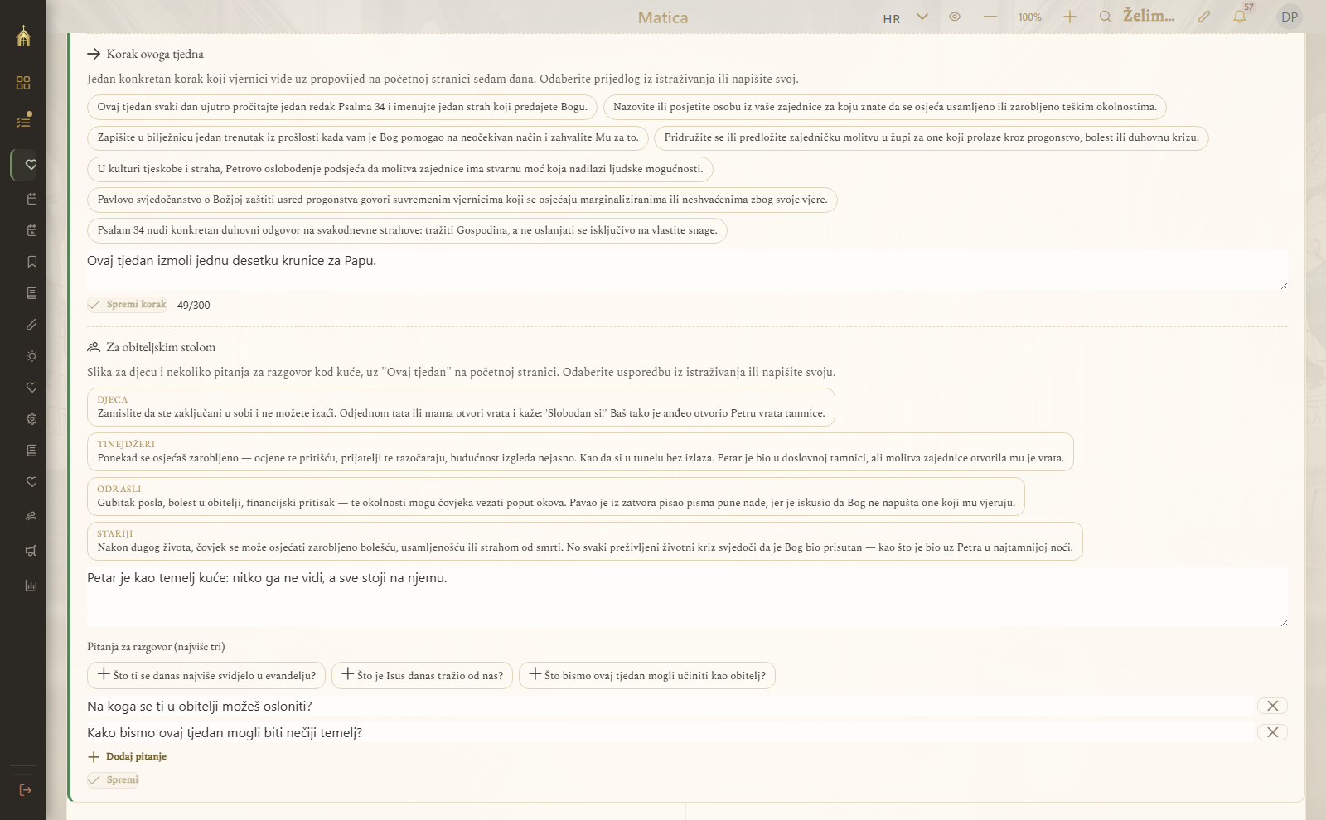Image resolution: width=1326 pixels, height=820 pixels.
Task: Click the logout icon at sidebar bottom
Action: tap(25, 790)
